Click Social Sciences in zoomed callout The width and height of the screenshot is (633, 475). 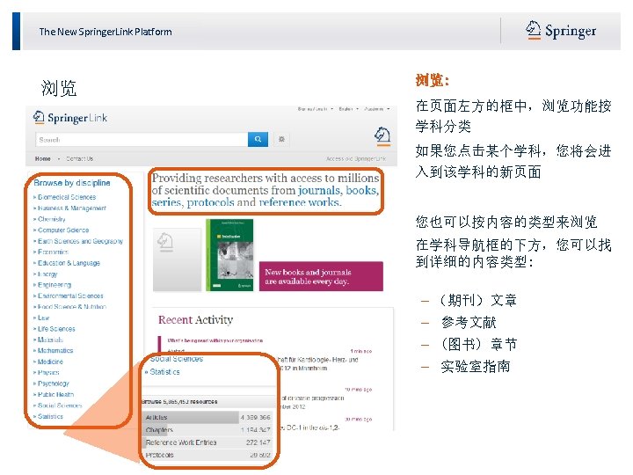[177, 359]
